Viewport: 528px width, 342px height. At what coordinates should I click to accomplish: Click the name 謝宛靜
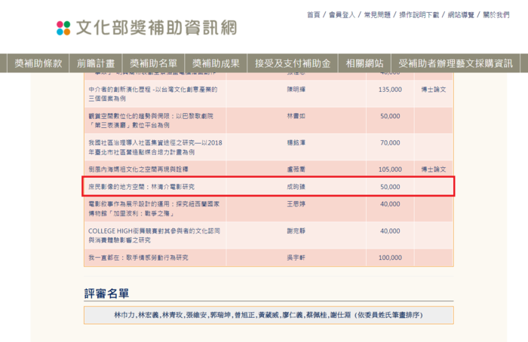click(296, 231)
